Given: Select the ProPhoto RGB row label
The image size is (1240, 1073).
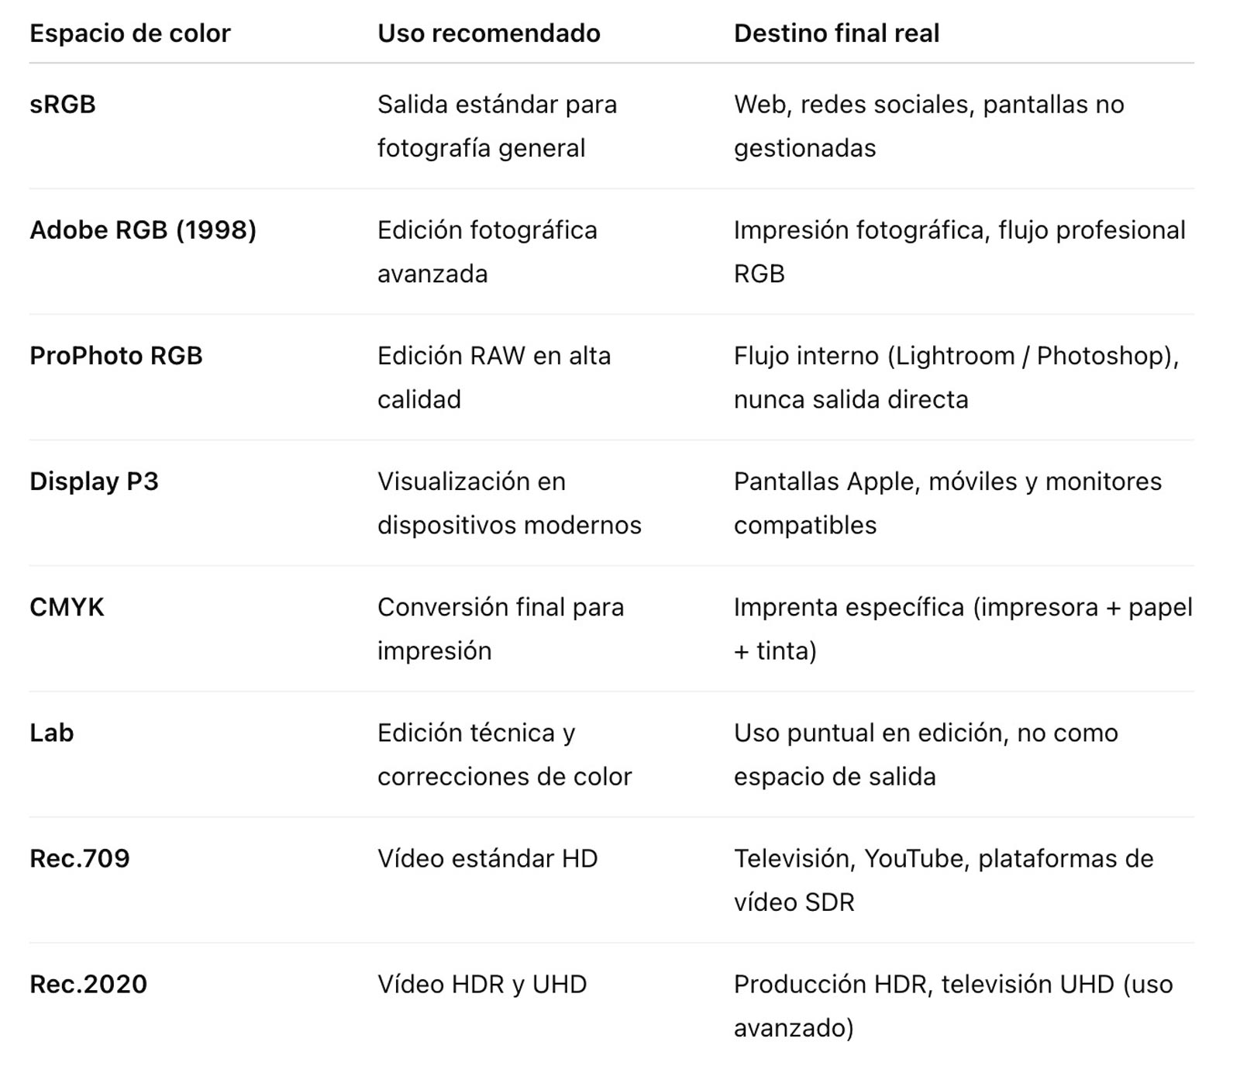Looking at the screenshot, I should [116, 356].
